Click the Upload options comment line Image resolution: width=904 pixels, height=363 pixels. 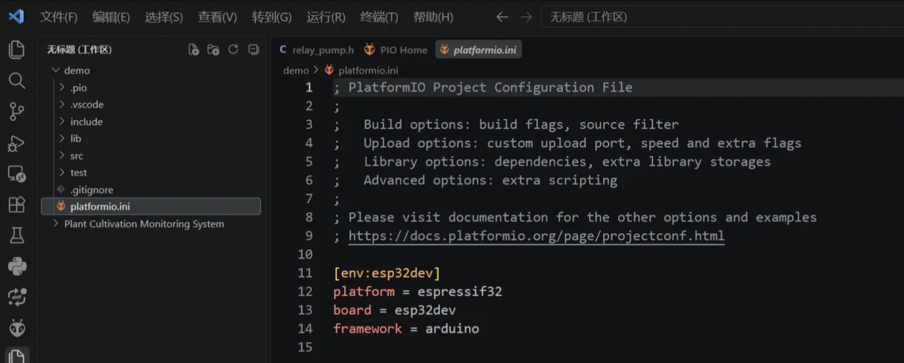click(x=567, y=144)
